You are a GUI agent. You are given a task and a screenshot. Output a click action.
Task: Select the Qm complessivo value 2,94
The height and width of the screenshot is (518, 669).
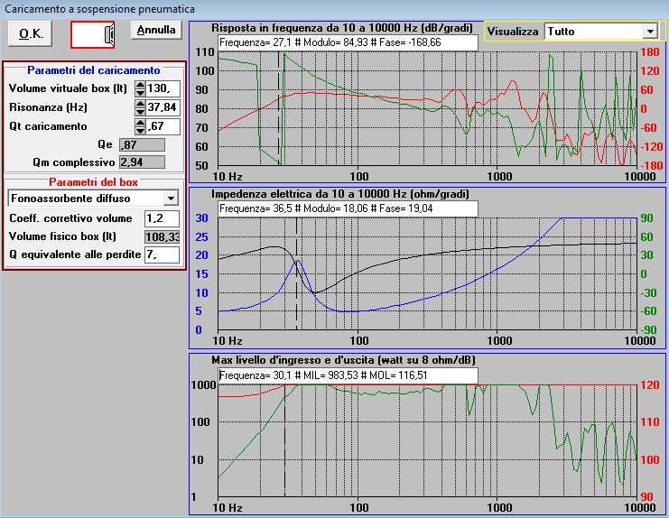pos(142,162)
